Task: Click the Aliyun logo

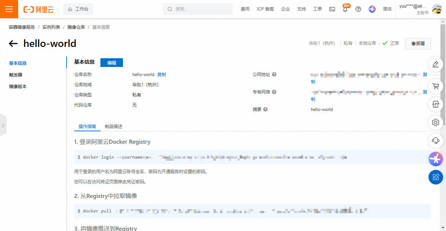Action: (38, 9)
